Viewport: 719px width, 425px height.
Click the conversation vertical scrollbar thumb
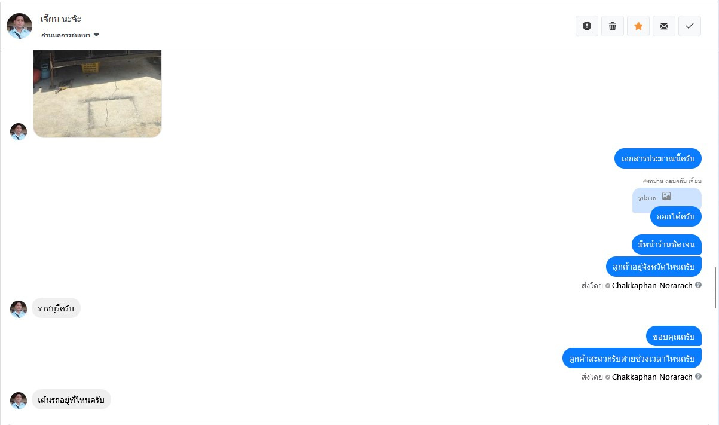716,288
